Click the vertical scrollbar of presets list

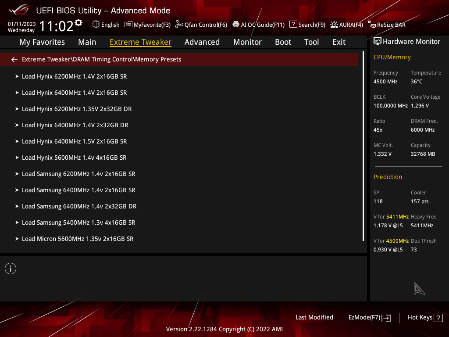tap(363, 146)
